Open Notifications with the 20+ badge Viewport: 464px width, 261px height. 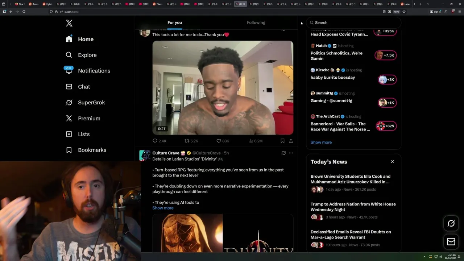click(x=88, y=71)
